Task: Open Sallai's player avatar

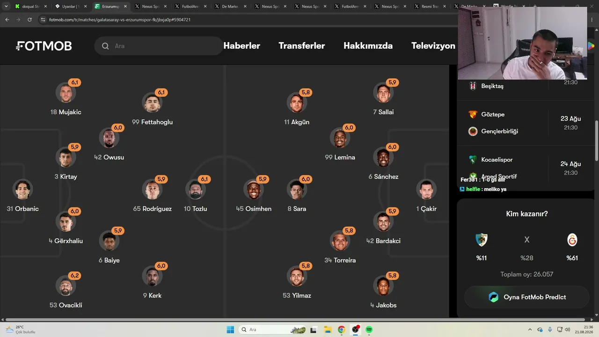Action: point(383,93)
